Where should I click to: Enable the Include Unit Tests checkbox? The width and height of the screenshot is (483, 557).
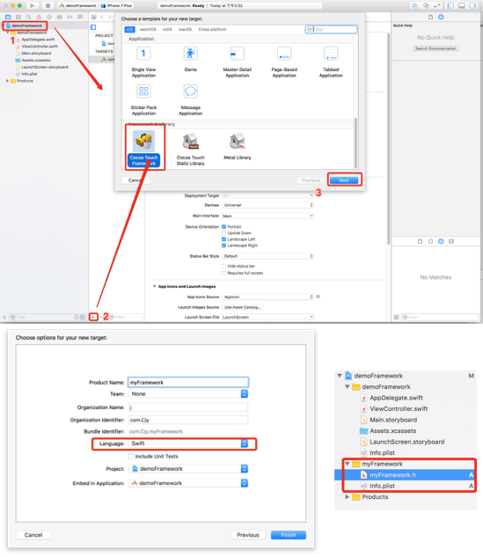click(x=131, y=456)
